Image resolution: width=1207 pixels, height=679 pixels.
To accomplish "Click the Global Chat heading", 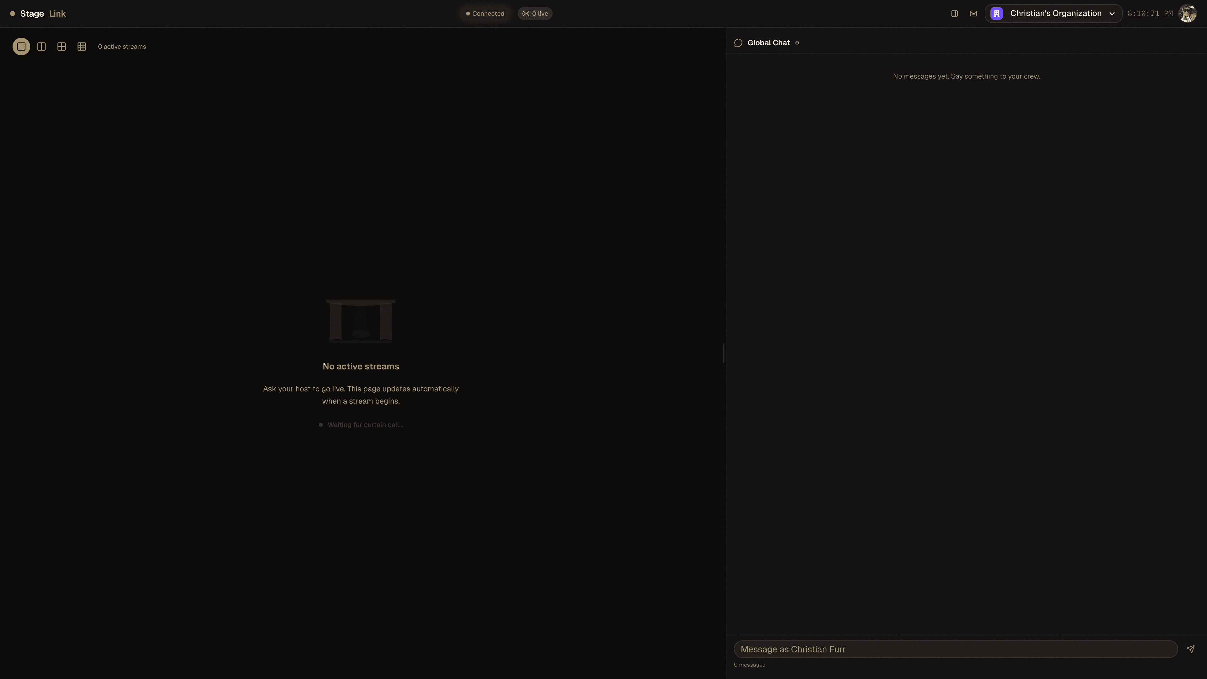I will click(769, 42).
